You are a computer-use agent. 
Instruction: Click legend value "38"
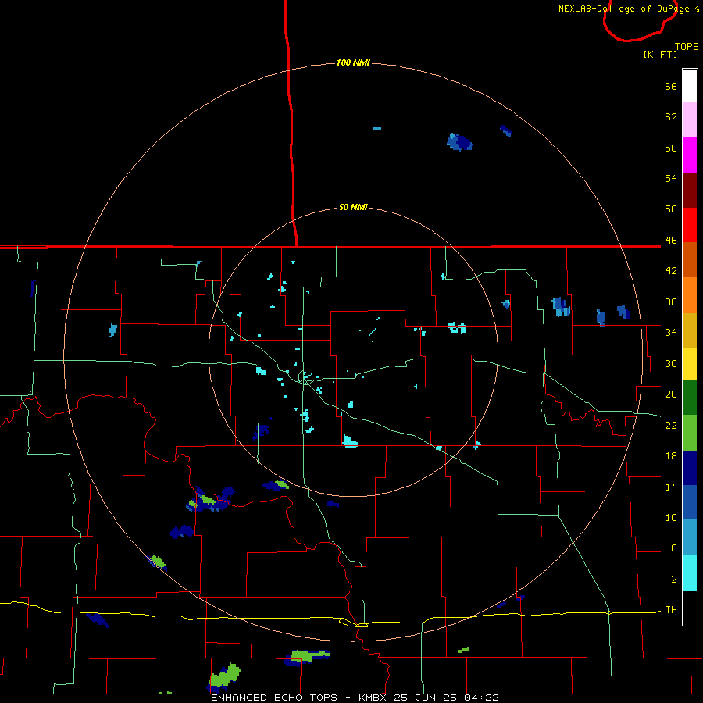(671, 302)
